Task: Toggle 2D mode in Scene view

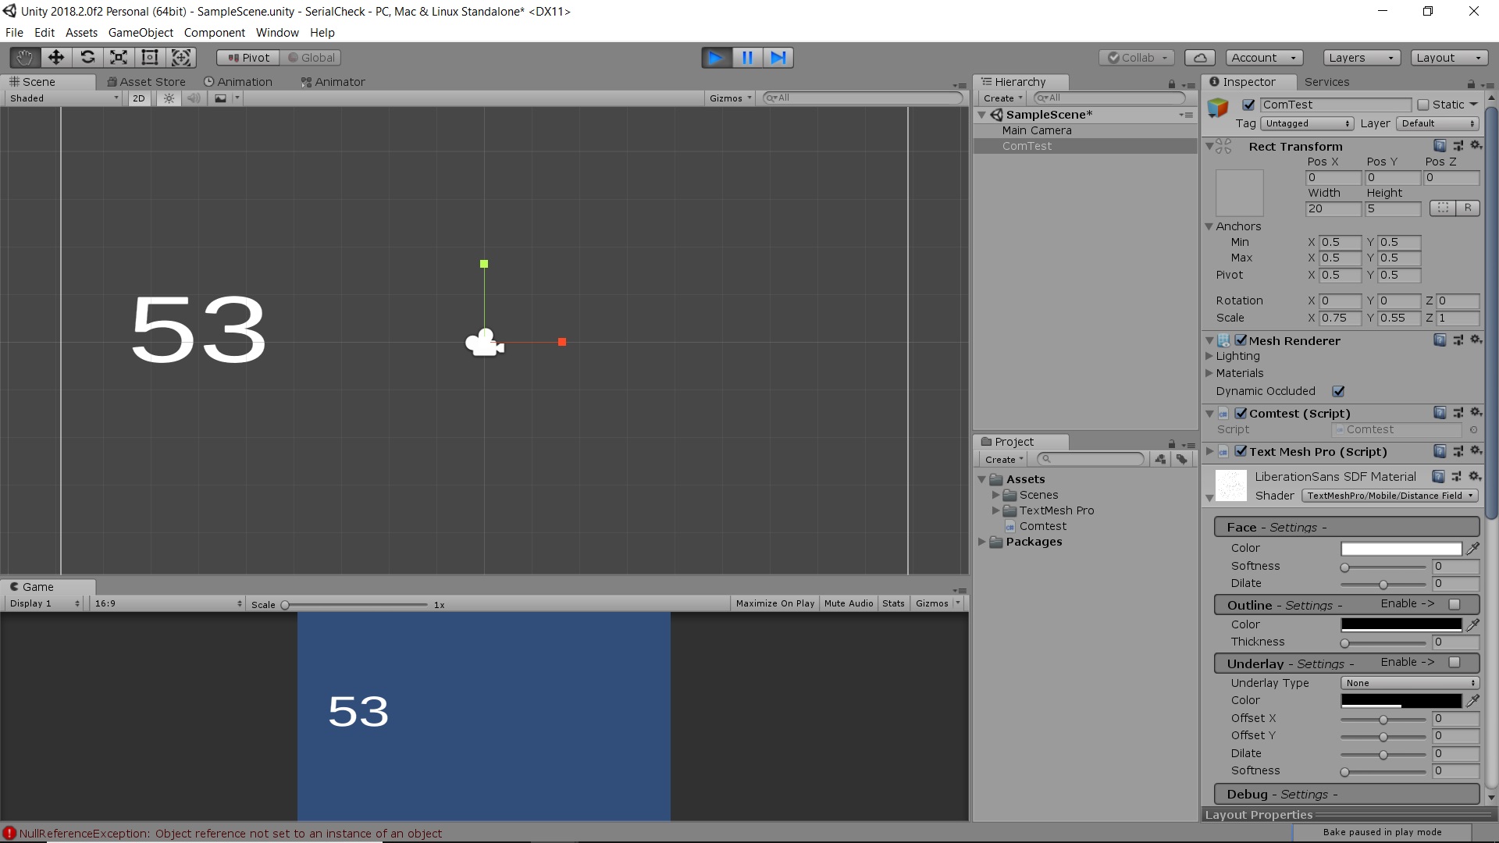Action: point(138,98)
